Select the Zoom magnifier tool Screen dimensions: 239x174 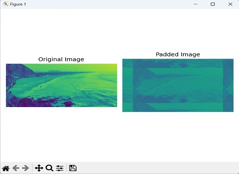(x=50, y=168)
